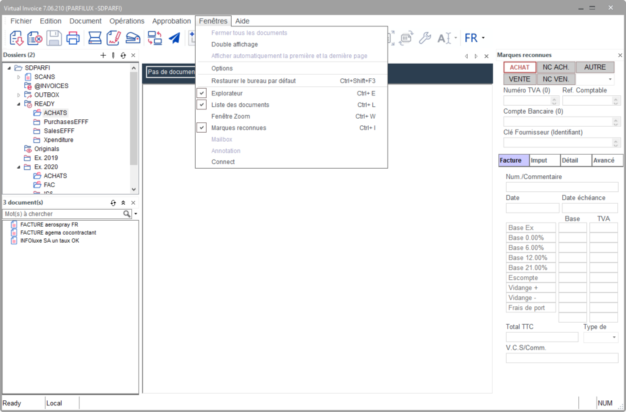Collapse the READY folder

[x=18, y=104]
